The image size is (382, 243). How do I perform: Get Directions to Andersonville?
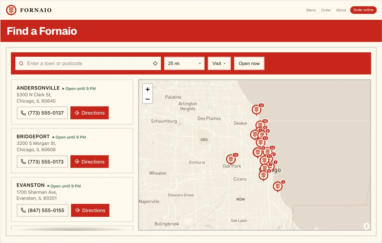[89, 113]
